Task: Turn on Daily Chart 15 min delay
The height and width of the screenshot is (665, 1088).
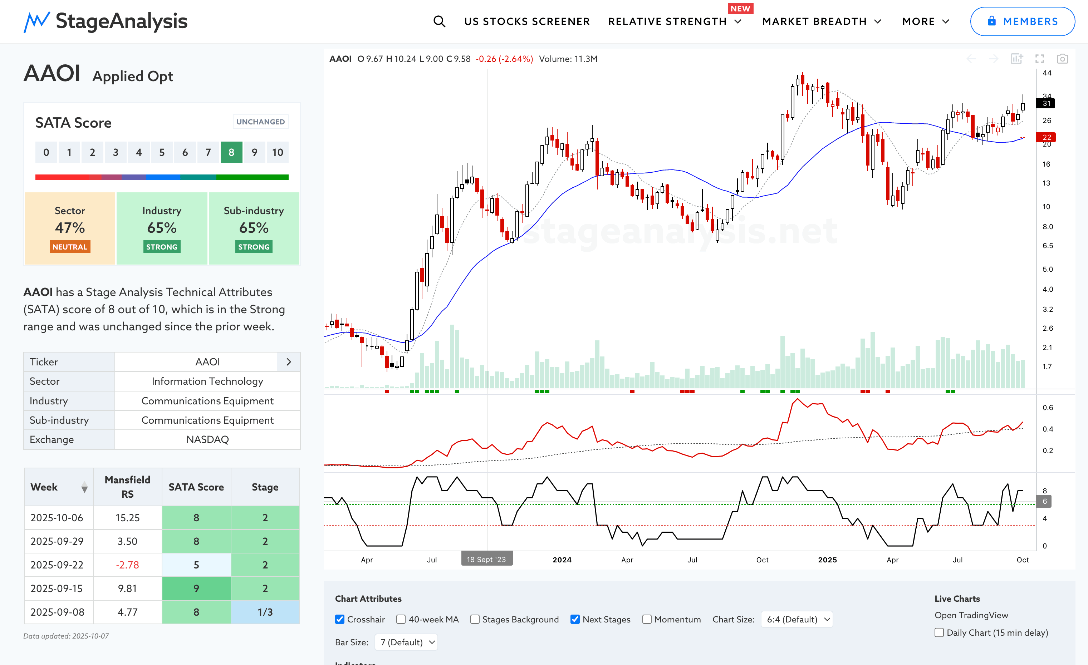Action: [939, 632]
